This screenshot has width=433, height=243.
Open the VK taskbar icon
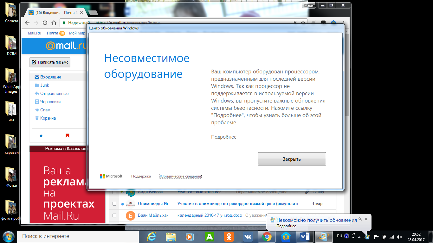(x=248, y=237)
